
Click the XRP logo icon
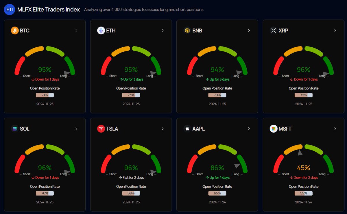pos(273,30)
